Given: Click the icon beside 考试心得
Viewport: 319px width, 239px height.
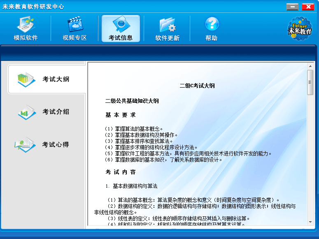Looking at the screenshot, I should 26,144.
